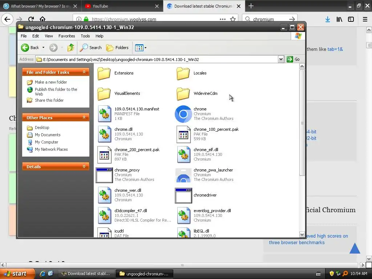Image resolution: width=372 pixels, height=279 pixels.
Task: Go to My Network Places
Action: (51, 149)
